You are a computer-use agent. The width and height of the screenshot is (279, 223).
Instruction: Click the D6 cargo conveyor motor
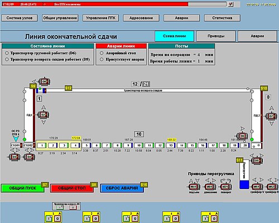click(242, 136)
